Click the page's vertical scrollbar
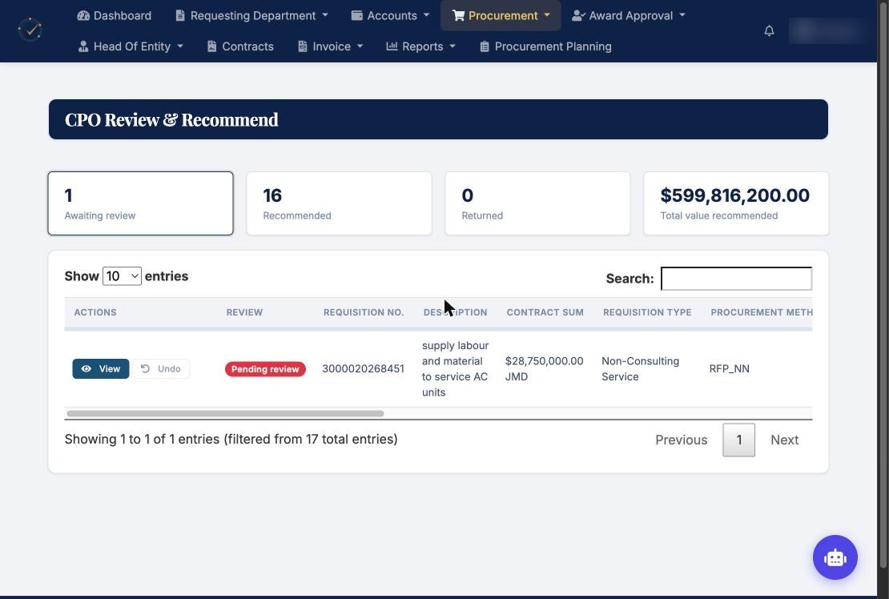This screenshot has width=889, height=599. 883,283
